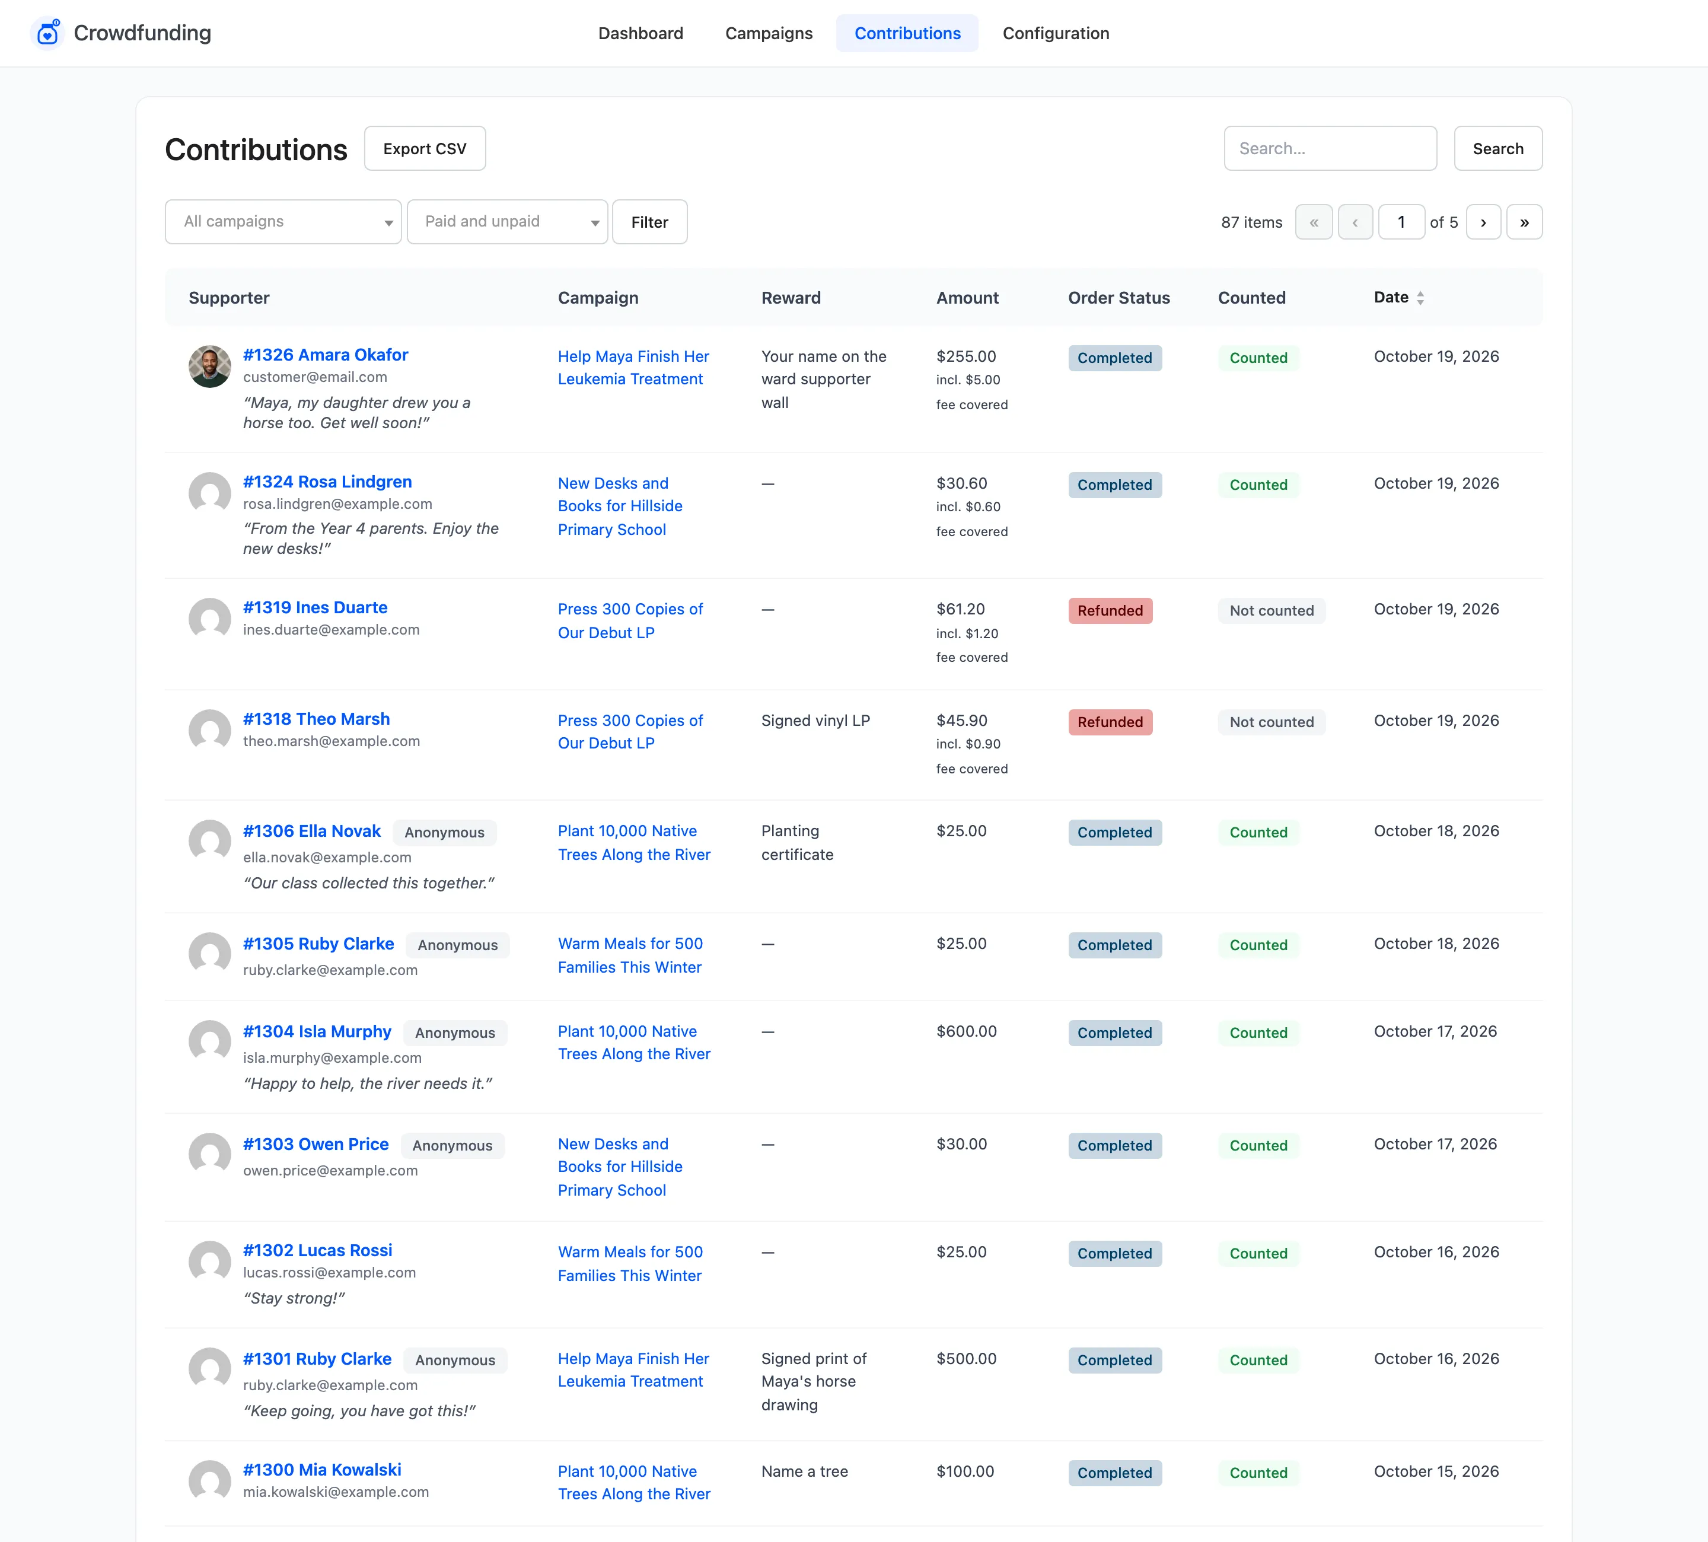
Task: Click the $500.00 amount
Action: 967,1359
